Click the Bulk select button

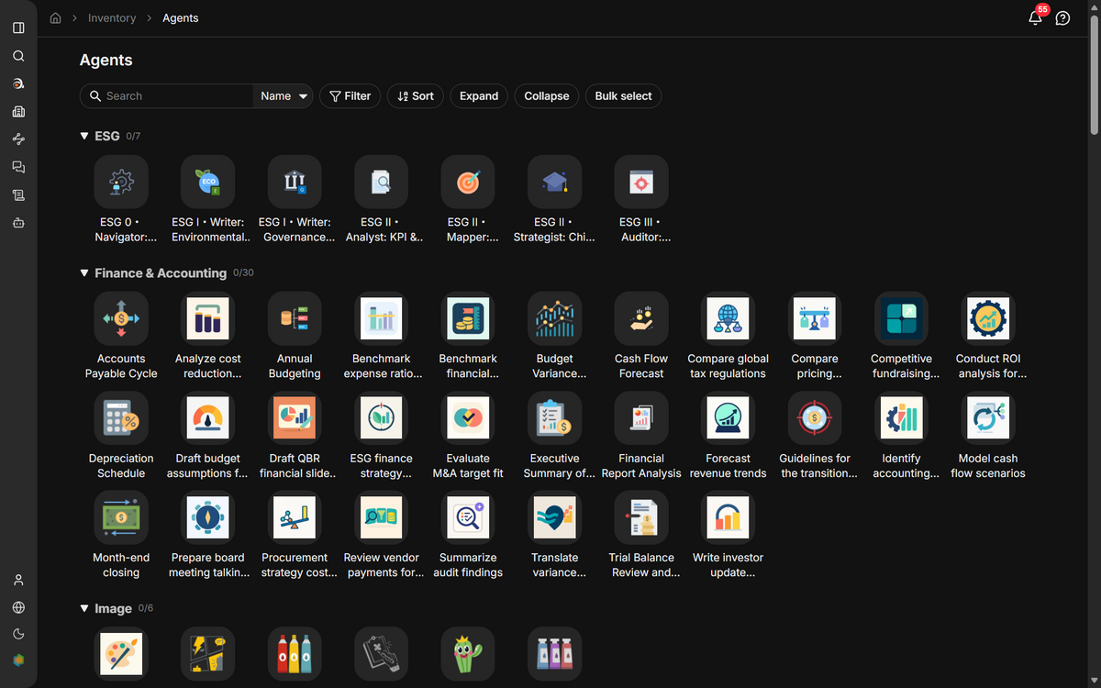pos(623,95)
